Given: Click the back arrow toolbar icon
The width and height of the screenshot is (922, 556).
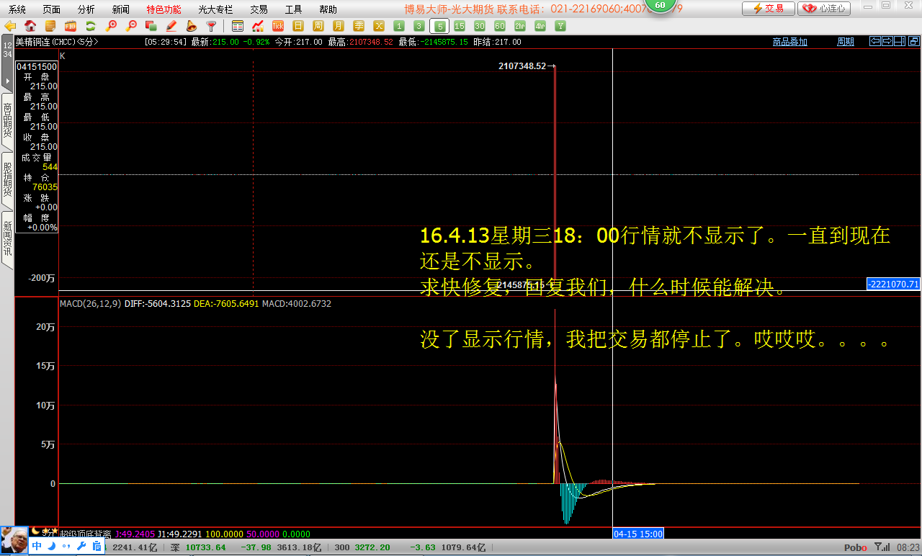Looking at the screenshot, I should tap(10, 26).
